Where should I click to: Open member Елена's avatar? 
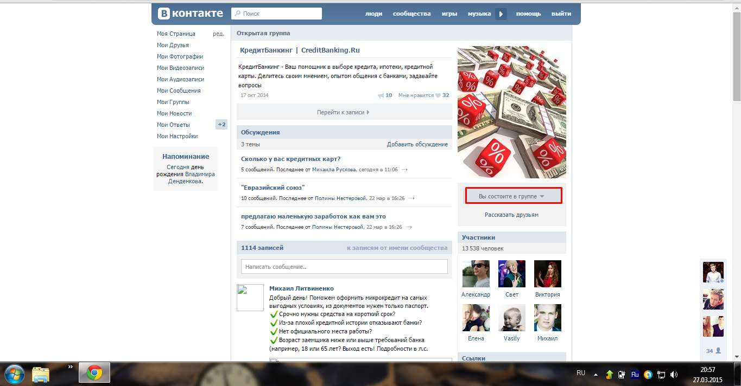(x=476, y=318)
